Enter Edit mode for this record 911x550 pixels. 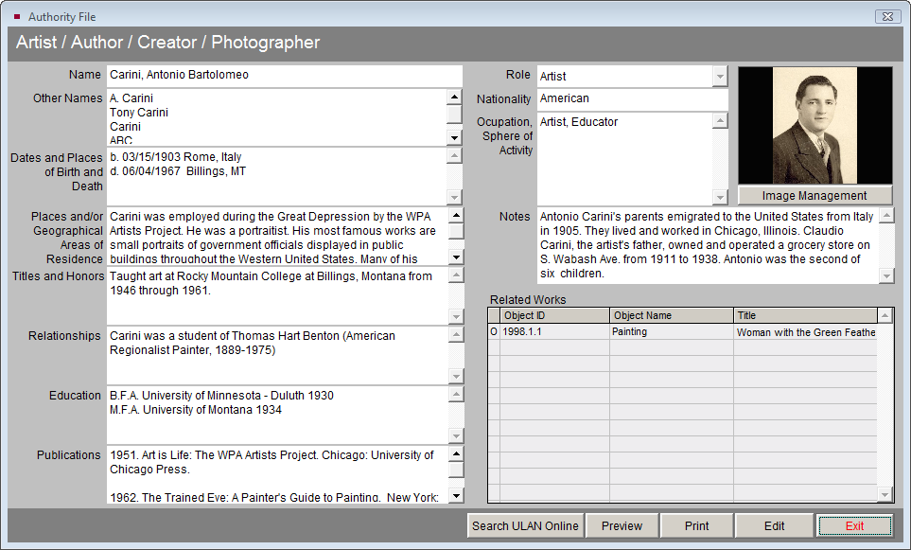click(x=774, y=525)
